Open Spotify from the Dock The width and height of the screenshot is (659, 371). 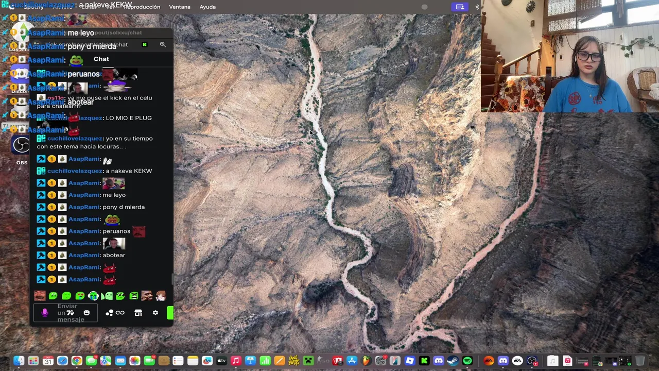coord(467,361)
